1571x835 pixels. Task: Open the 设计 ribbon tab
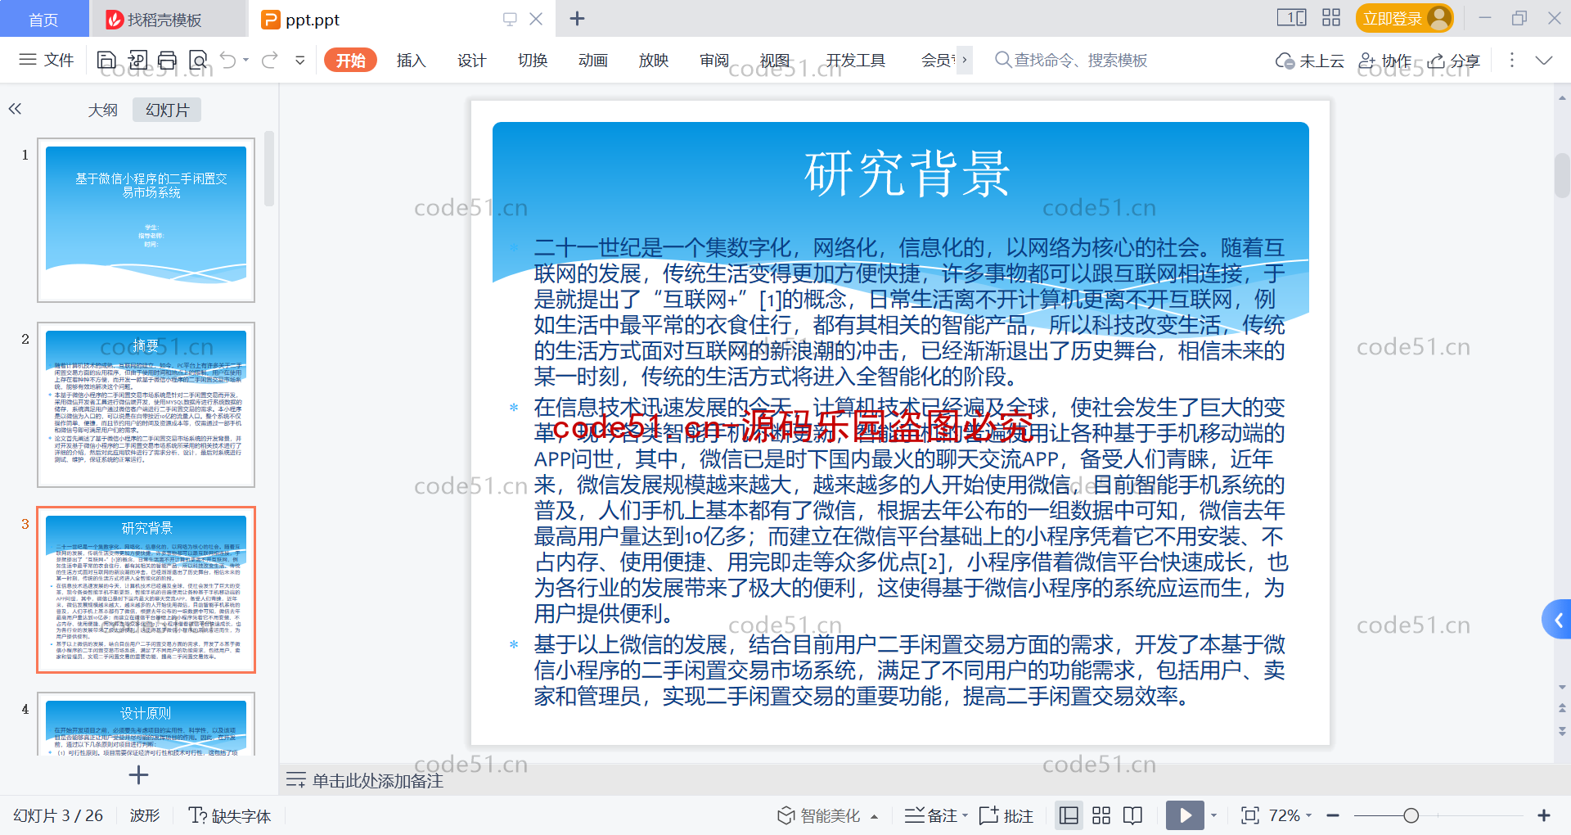pos(471,61)
